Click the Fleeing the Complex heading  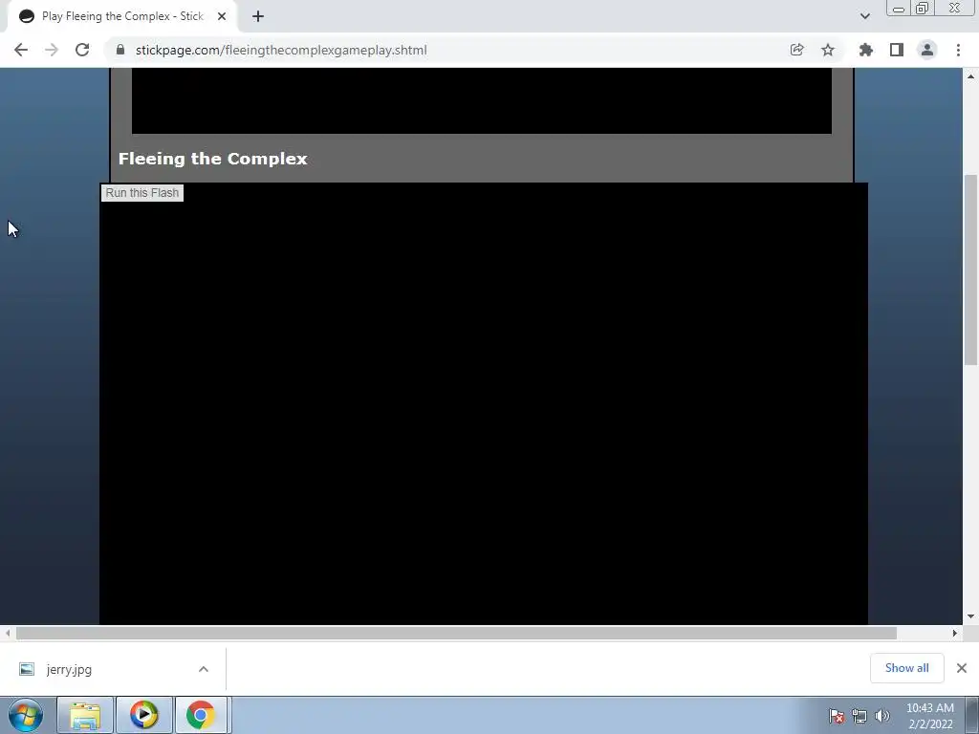(213, 159)
